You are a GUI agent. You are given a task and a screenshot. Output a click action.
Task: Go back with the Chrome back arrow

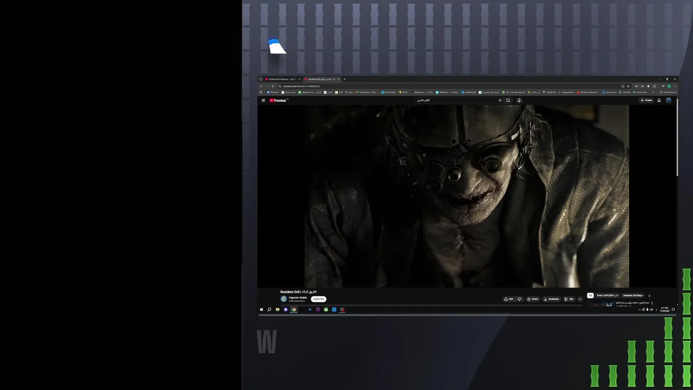click(261, 86)
